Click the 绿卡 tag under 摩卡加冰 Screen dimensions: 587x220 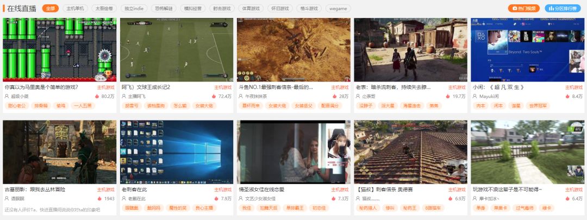[x=547, y=208]
